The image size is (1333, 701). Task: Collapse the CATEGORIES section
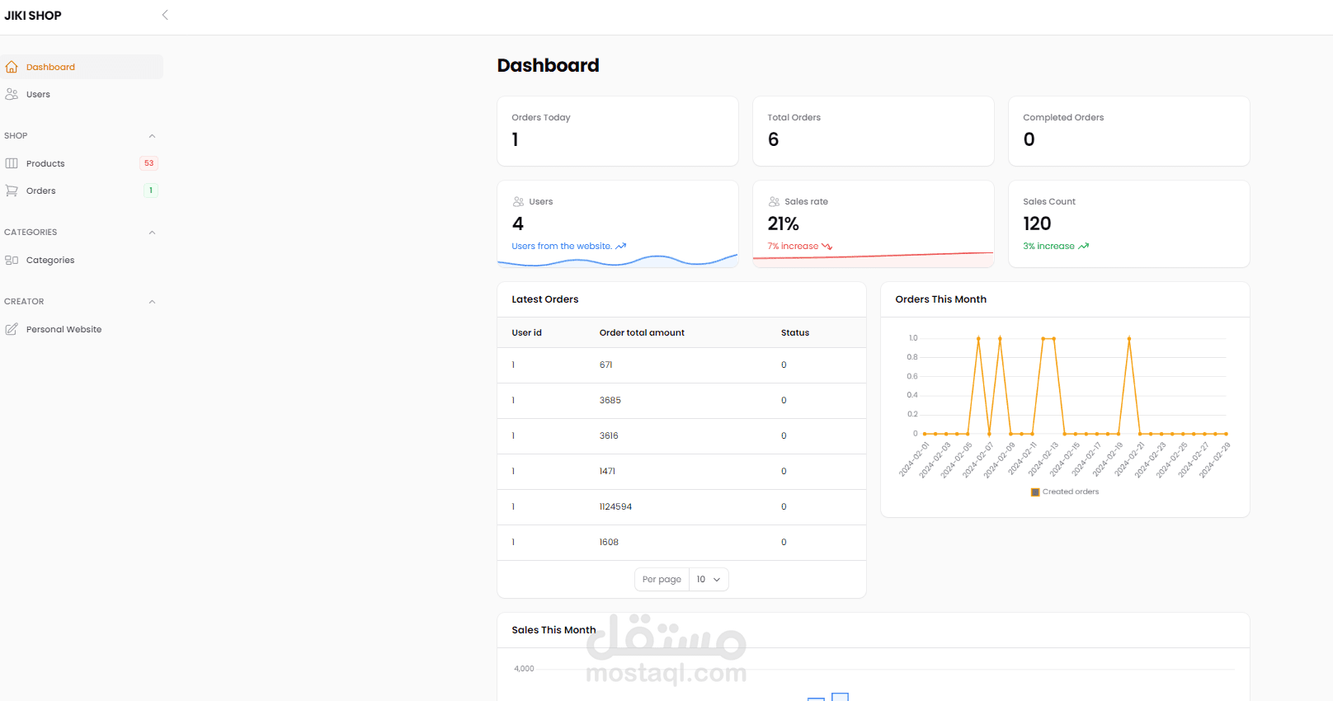[152, 233]
